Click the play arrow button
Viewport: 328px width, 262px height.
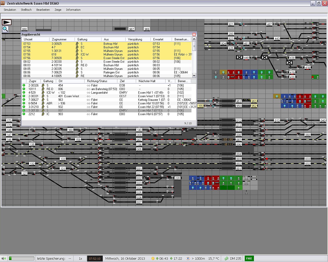pyautogui.click(x=6, y=22)
